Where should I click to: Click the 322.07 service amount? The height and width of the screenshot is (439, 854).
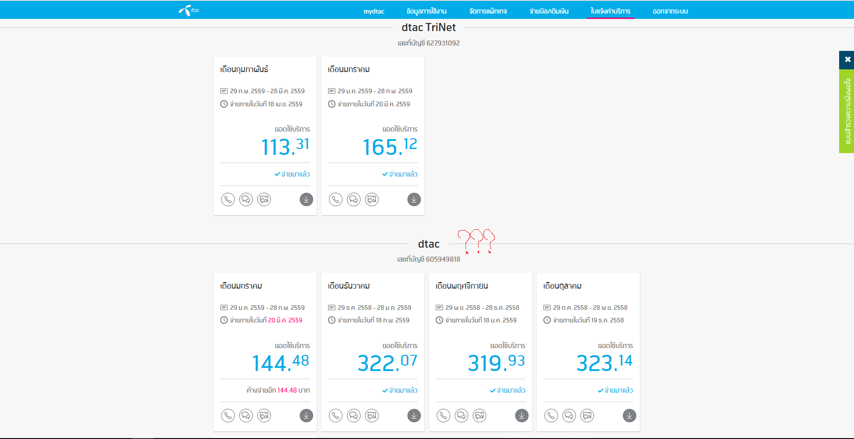point(388,363)
